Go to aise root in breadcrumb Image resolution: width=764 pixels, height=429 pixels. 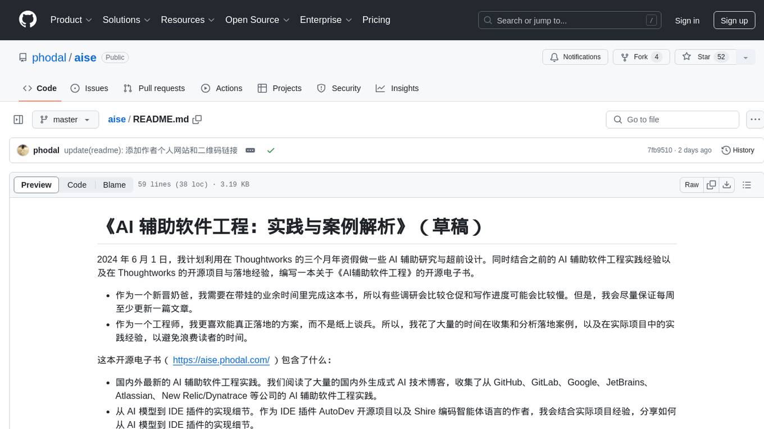tap(117, 120)
